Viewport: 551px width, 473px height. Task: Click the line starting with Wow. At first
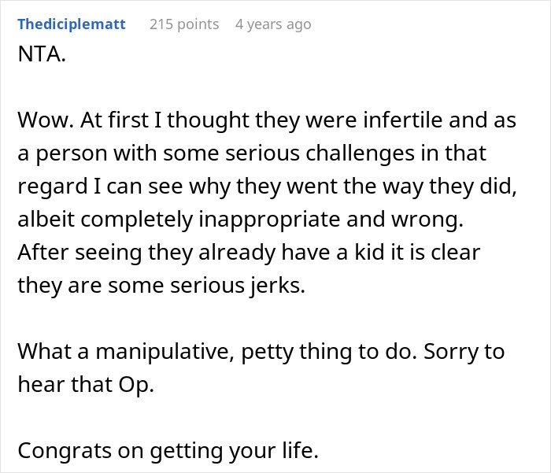(267, 120)
